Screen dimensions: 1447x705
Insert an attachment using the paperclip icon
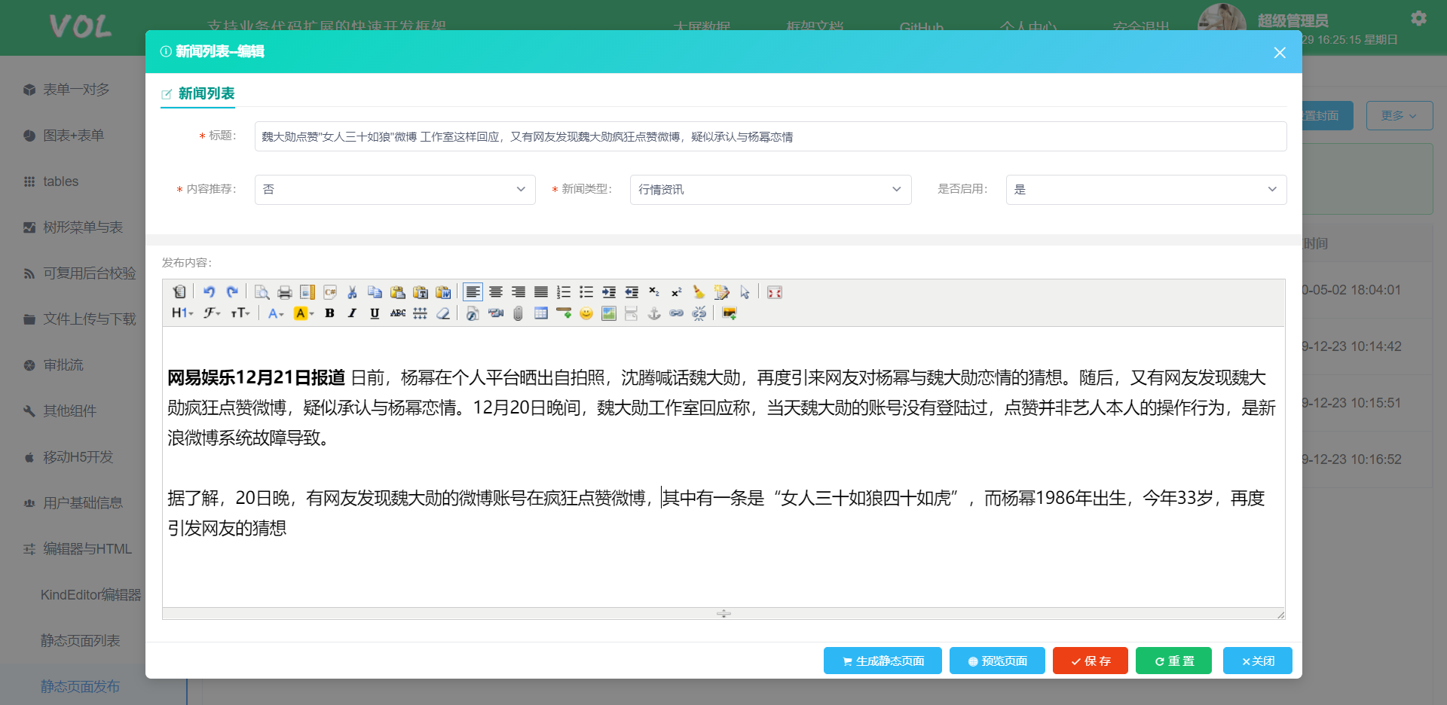tap(519, 313)
